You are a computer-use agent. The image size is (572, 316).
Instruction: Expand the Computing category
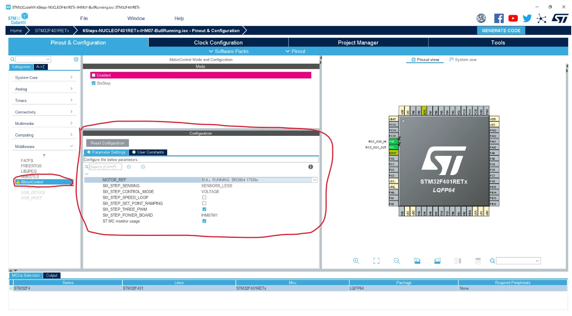(44, 135)
